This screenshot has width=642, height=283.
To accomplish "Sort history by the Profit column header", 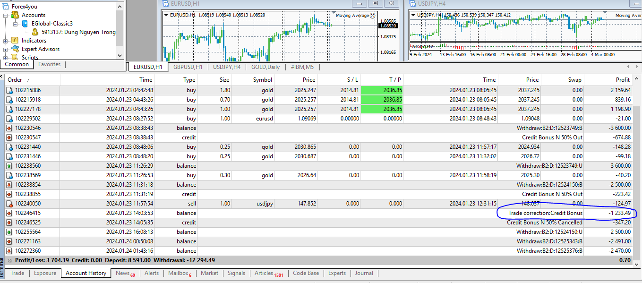I will pyautogui.click(x=623, y=80).
